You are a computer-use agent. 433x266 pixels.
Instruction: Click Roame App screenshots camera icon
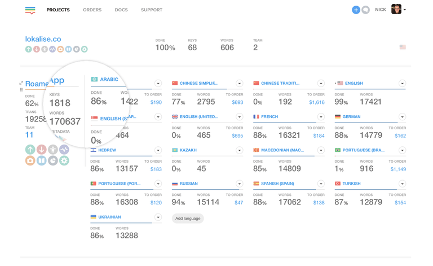[x=30, y=160]
